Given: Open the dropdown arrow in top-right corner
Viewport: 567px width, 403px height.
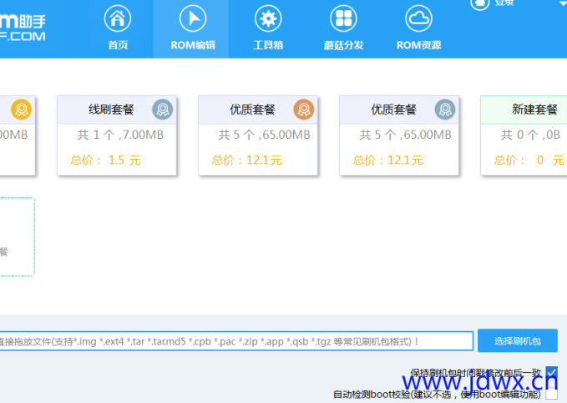Looking at the screenshot, I should [563, 3].
